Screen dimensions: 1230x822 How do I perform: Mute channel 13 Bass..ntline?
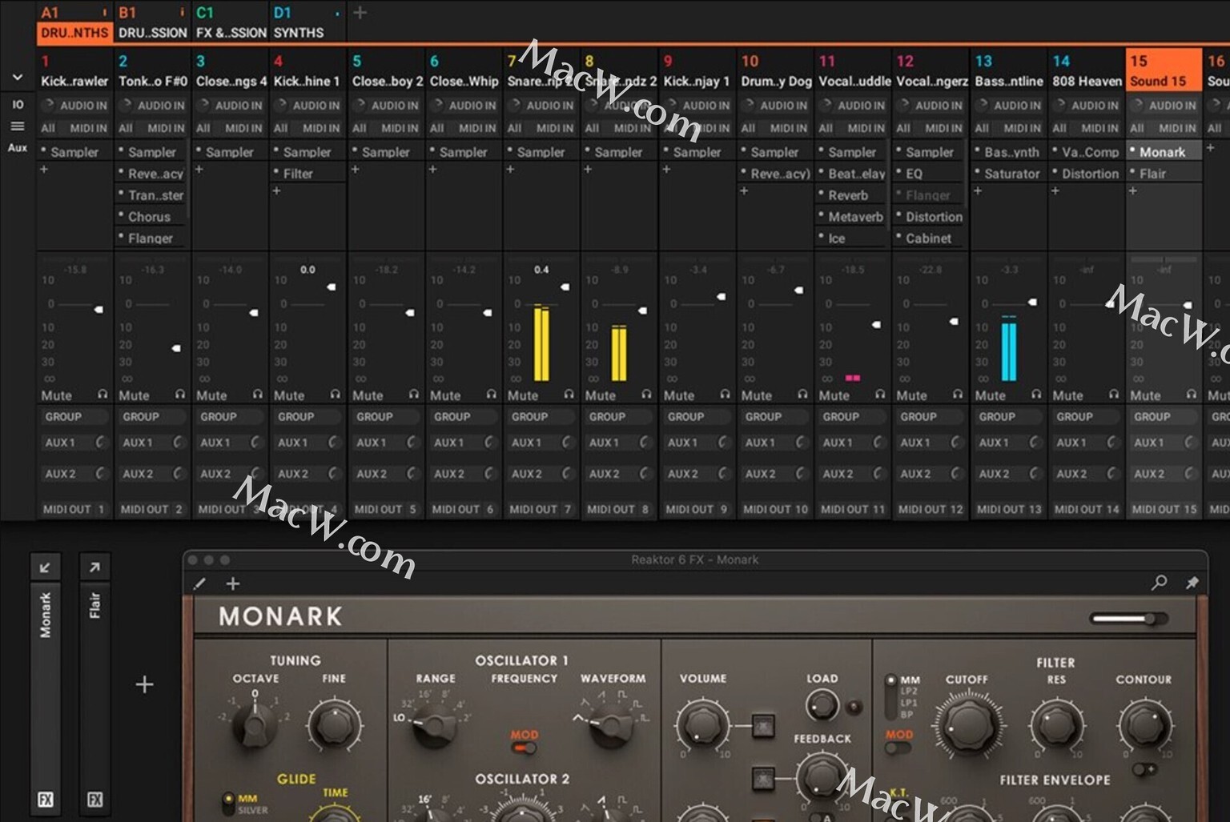pos(991,395)
